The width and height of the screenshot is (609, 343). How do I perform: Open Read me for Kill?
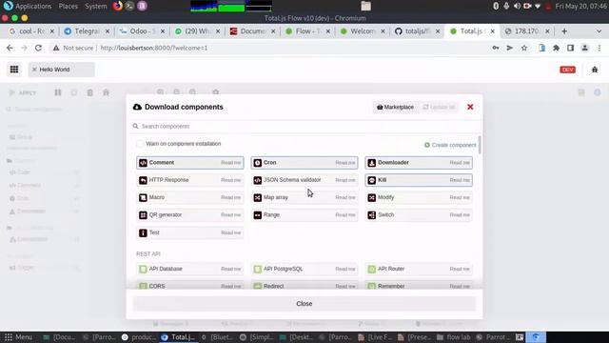coord(460,180)
